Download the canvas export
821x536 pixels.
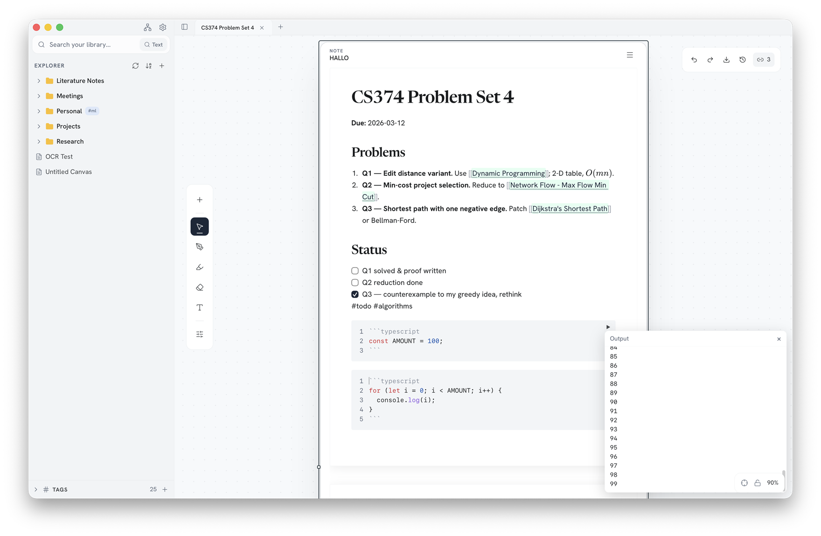pyautogui.click(x=726, y=60)
